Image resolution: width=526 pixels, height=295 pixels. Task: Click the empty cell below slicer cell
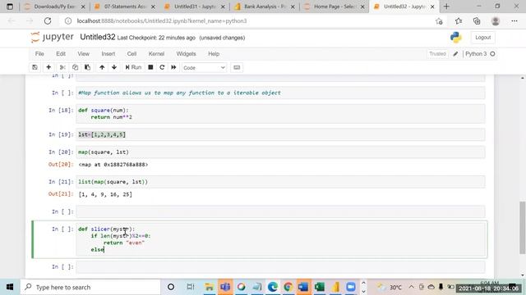click(280, 267)
